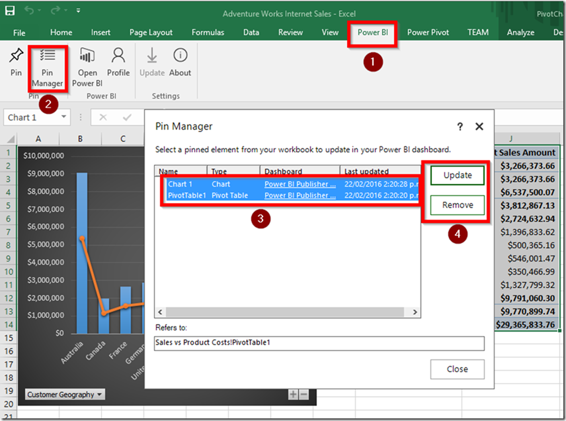Open the Profile icon
The image size is (566, 421).
118,62
